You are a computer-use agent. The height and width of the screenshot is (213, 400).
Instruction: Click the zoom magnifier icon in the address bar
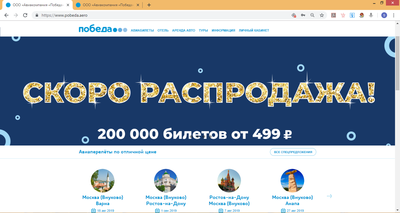click(x=312, y=15)
